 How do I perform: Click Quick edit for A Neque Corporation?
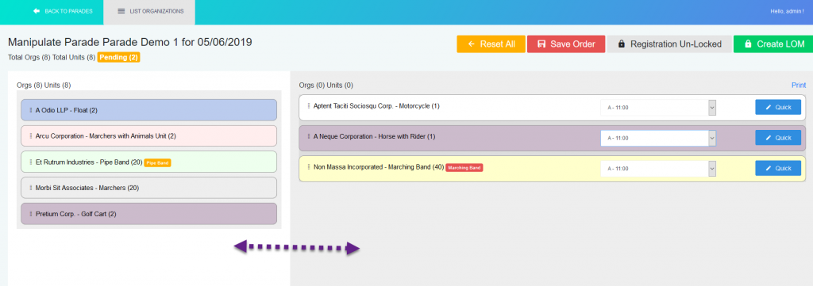[x=778, y=138]
